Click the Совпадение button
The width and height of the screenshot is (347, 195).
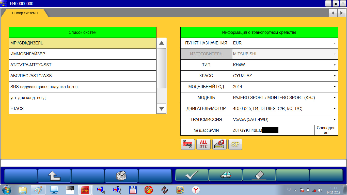[326, 130]
